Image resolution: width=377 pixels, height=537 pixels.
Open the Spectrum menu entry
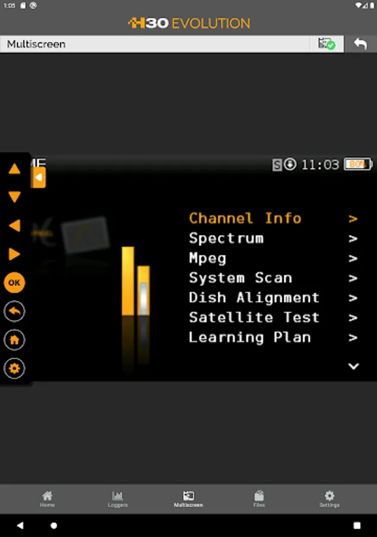[226, 238]
